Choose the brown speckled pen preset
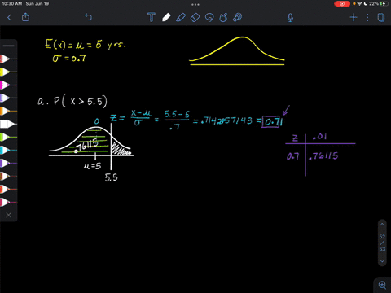This screenshot has height=293, width=391. coord(8,176)
